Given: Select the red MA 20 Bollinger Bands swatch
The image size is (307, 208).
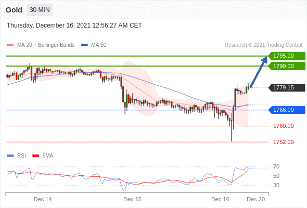Looking at the screenshot, I should point(10,45).
